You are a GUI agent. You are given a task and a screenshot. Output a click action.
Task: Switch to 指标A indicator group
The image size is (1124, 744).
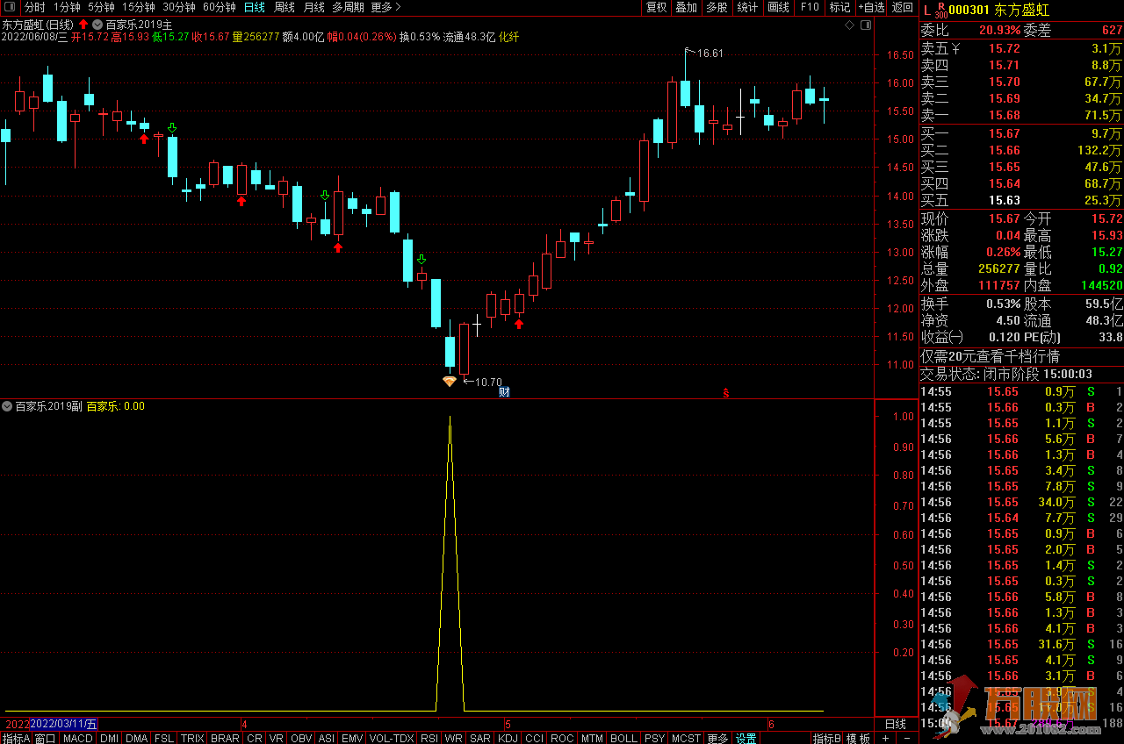pyautogui.click(x=16, y=738)
